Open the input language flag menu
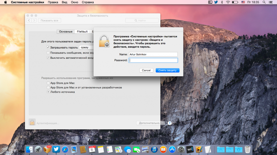Image resolution: width=277 pixels, height=155 pixels. pyautogui.click(x=243, y=2)
